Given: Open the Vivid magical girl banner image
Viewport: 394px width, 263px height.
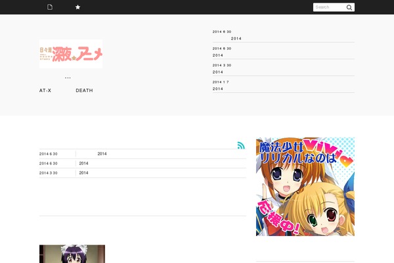Looking at the screenshot, I should coord(305,187).
